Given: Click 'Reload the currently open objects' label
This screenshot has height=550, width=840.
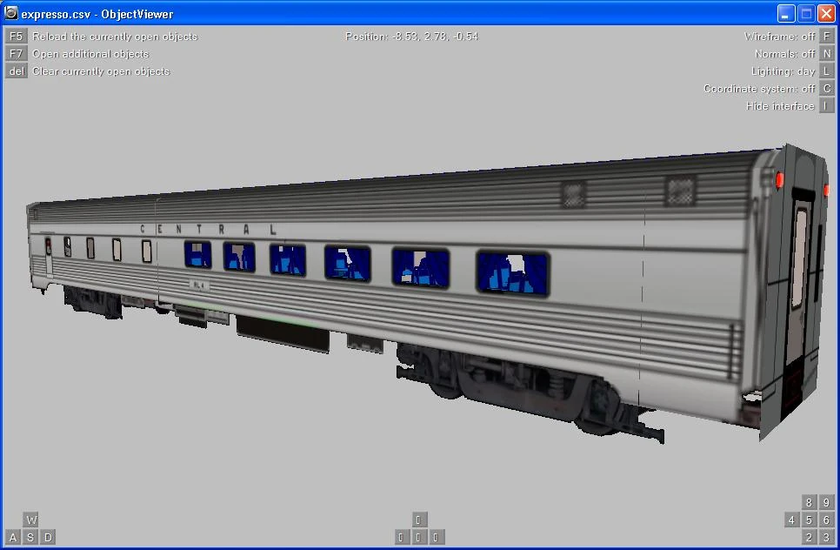Looking at the screenshot, I should click(x=115, y=37).
